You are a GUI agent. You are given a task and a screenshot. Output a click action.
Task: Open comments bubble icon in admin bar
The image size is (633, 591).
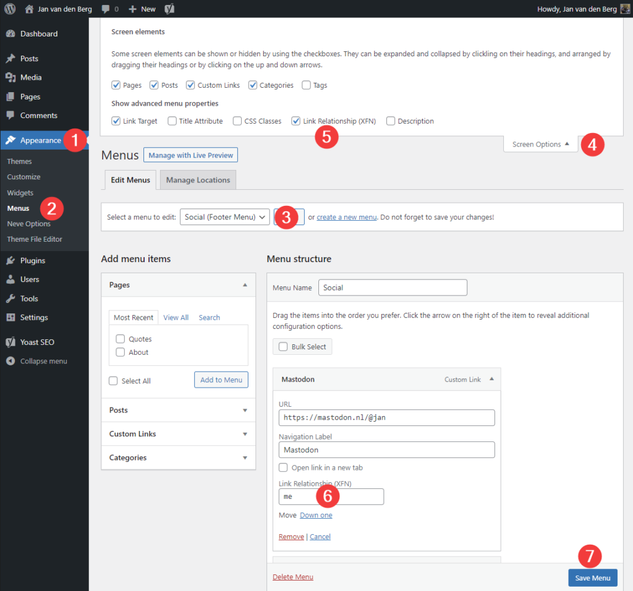[106, 9]
